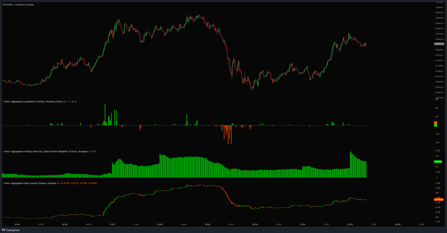Click the 17:00 time axis label

[112, 224]
